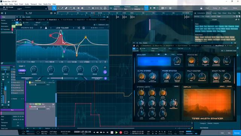The height and width of the screenshot is (136, 241).
Task: Open Mix console button
Action: pos(229,133)
